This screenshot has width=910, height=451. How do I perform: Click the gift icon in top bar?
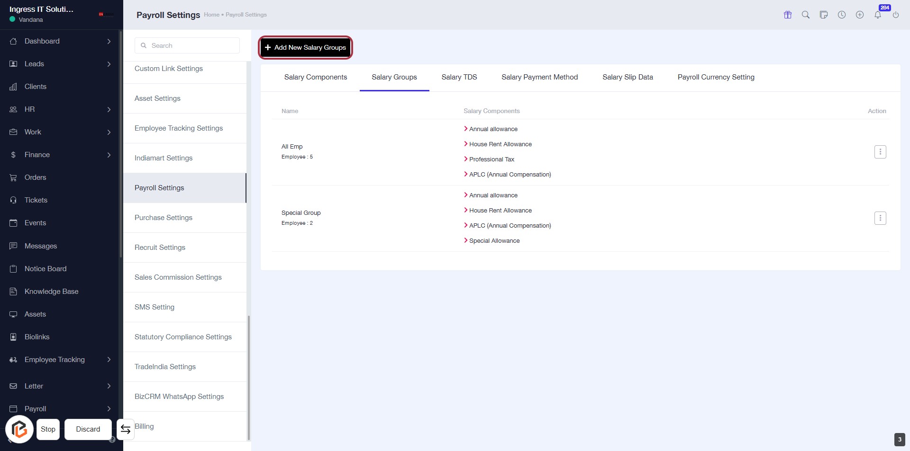pos(788,15)
